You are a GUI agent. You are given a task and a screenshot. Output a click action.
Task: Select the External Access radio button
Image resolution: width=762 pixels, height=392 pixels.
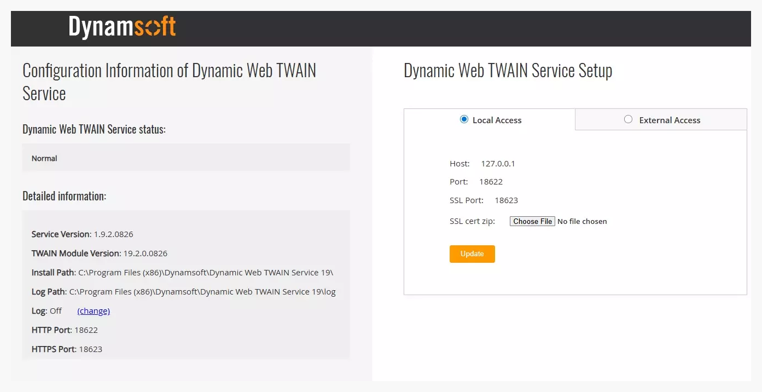click(628, 119)
